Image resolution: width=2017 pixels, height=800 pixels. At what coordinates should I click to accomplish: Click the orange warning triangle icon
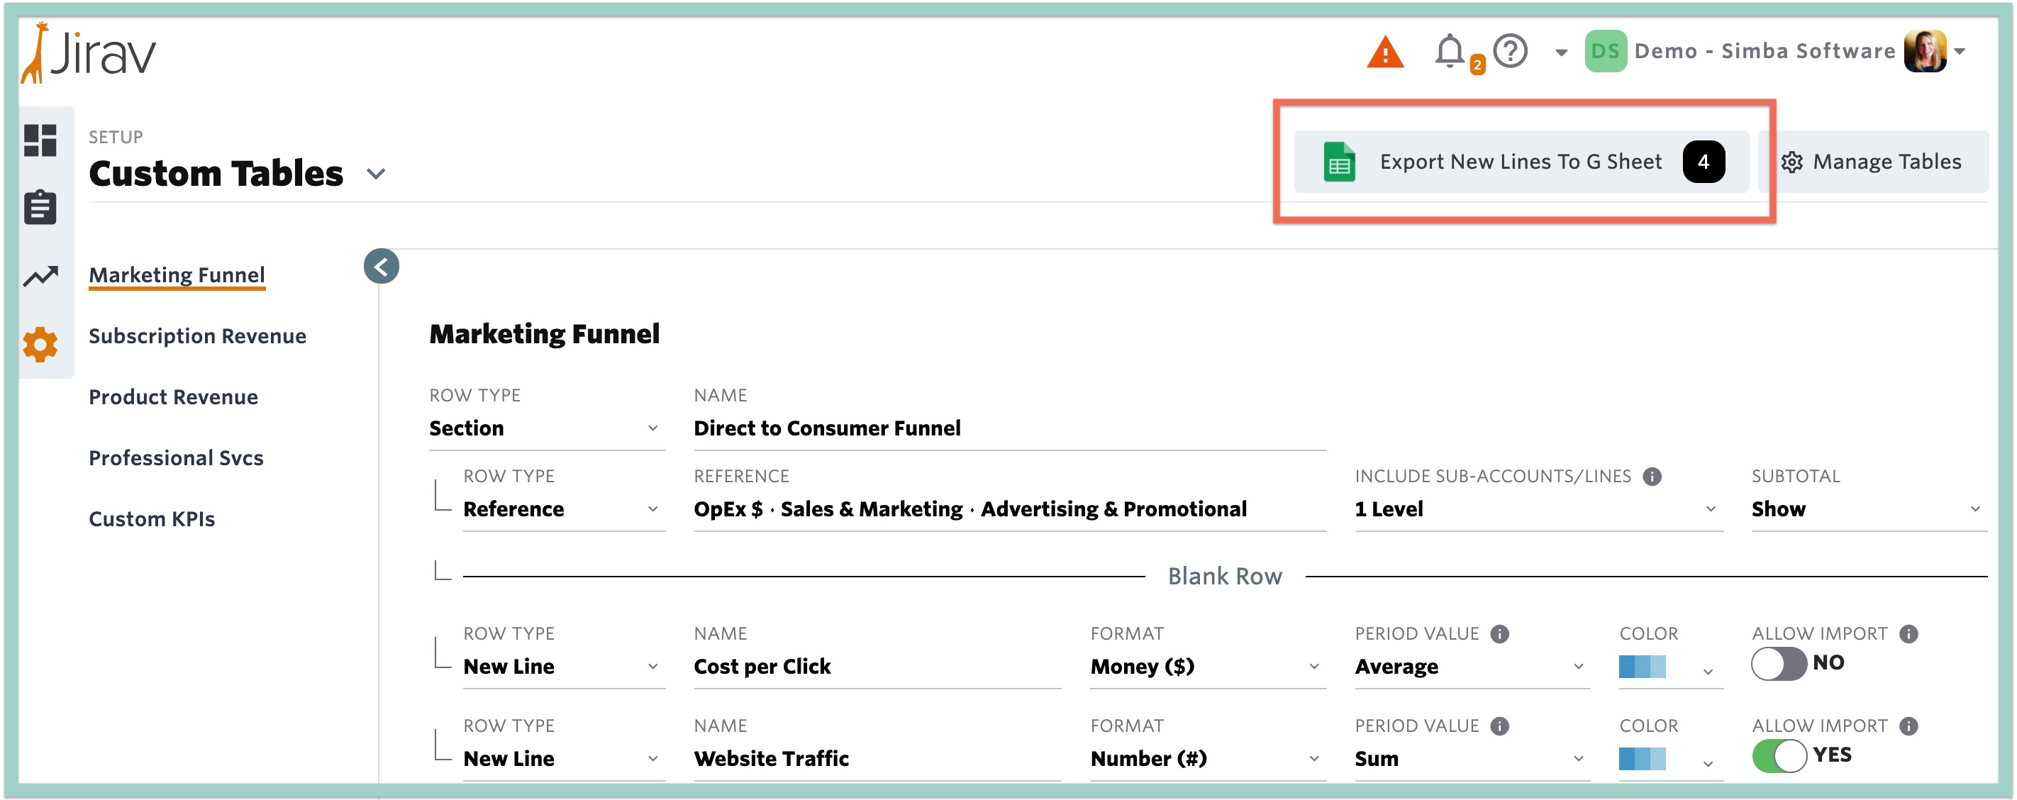point(1385,52)
